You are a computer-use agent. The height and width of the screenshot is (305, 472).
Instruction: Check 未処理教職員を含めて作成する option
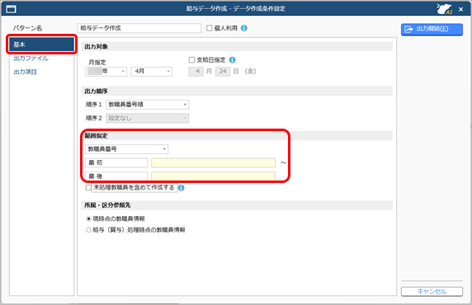click(x=88, y=188)
